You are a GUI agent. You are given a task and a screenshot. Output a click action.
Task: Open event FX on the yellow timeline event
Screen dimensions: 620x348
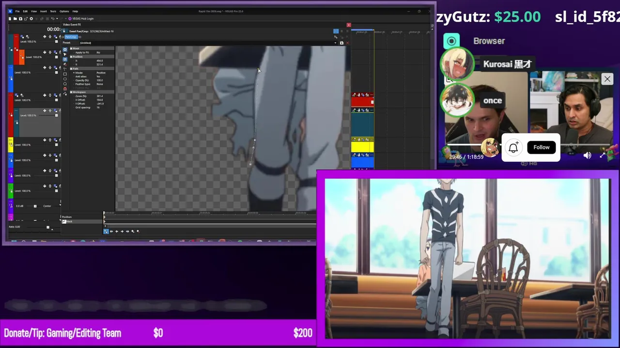coord(367,140)
